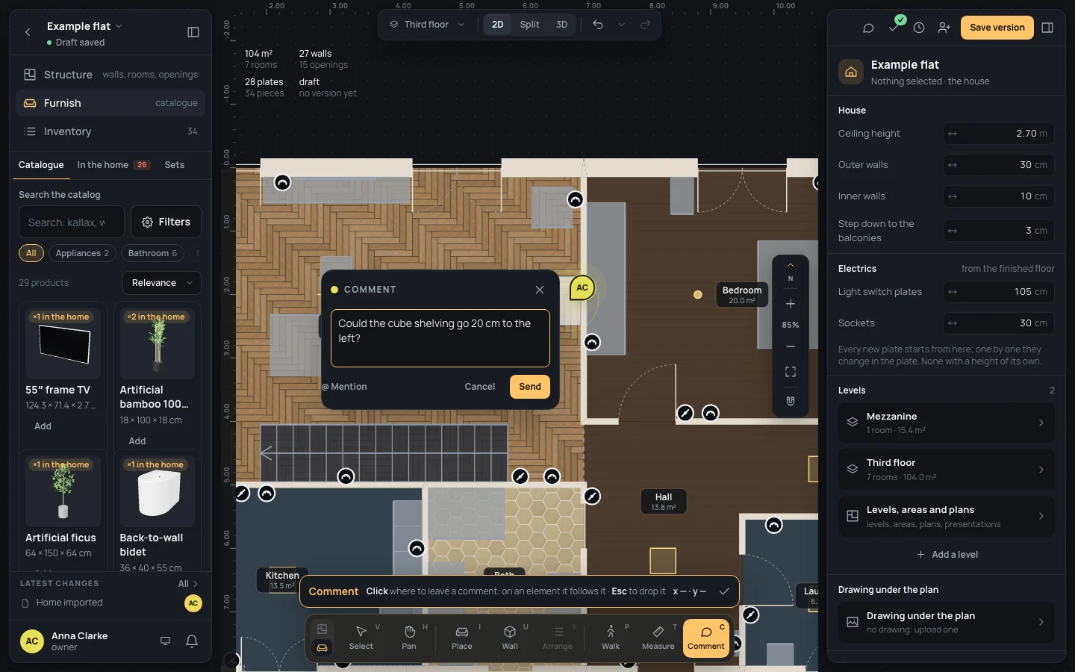The image size is (1075, 672).
Task: Activate the Pan tool
Action: point(409,638)
